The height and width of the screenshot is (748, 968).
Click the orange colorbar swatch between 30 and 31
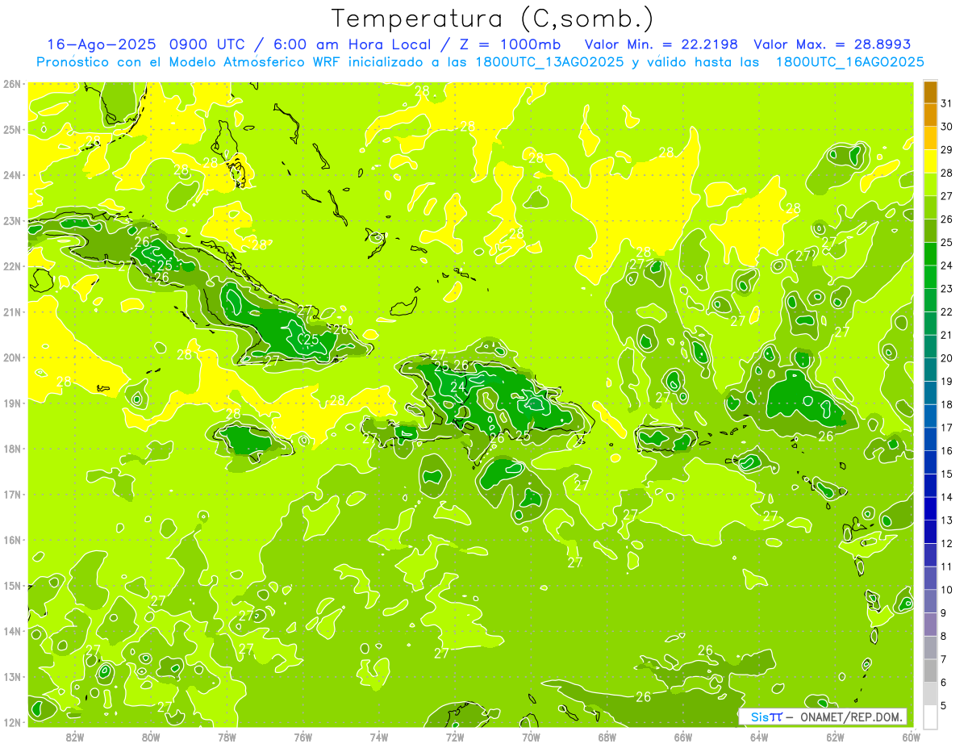tap(931, 115)
